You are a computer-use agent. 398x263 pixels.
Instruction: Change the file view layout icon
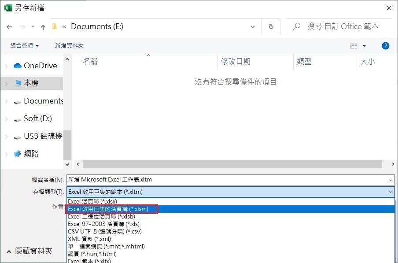pyautogui.click(x=354, y=46)
